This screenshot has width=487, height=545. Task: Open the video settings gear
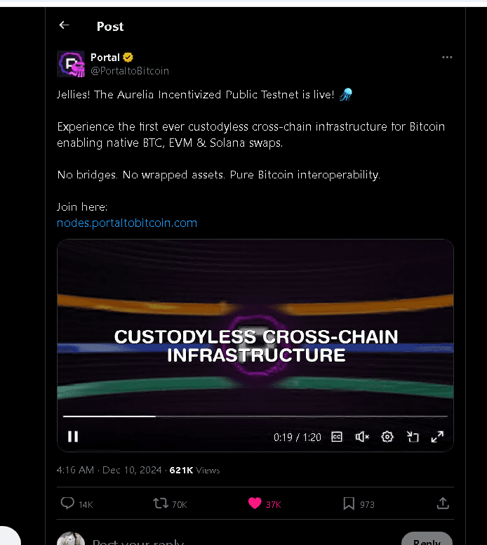click(387, 437)
